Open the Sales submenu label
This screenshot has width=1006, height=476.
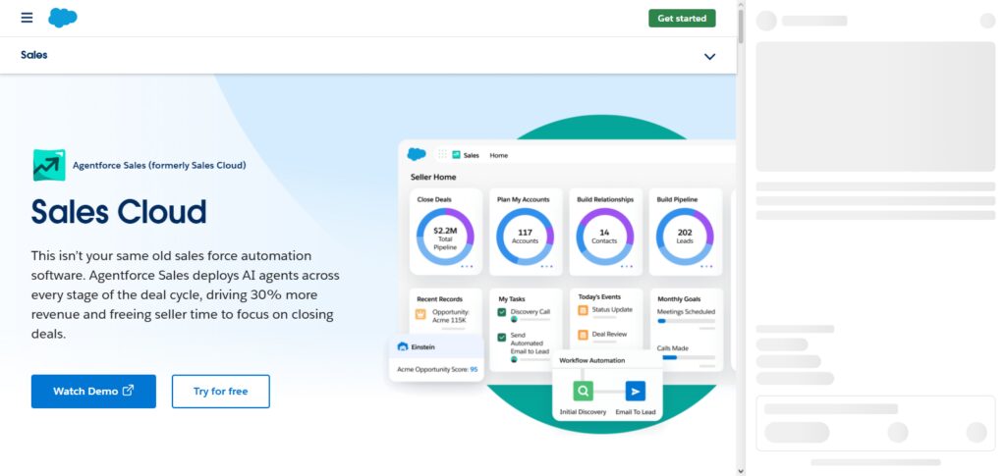click(x=34, y=55)
